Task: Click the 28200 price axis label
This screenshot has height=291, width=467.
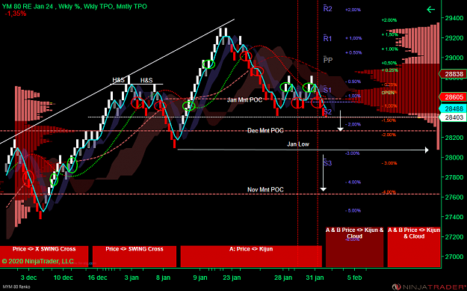Action: click(x=454, y=138)
